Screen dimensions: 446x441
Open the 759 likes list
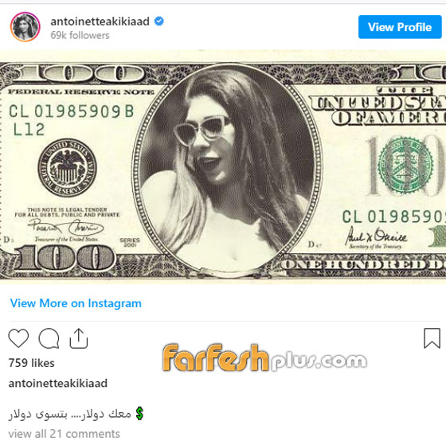pos(32,363)
